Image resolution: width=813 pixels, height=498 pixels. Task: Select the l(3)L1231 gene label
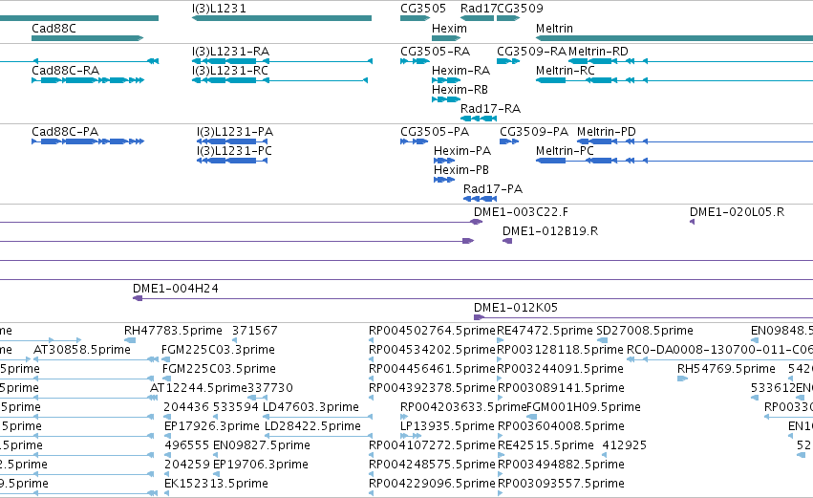point(219,9)
